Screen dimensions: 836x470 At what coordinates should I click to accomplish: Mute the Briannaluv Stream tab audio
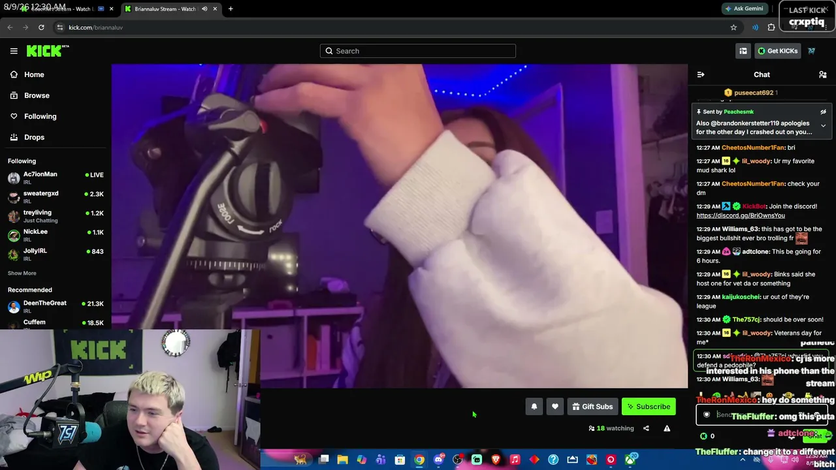tap(204, 9)
